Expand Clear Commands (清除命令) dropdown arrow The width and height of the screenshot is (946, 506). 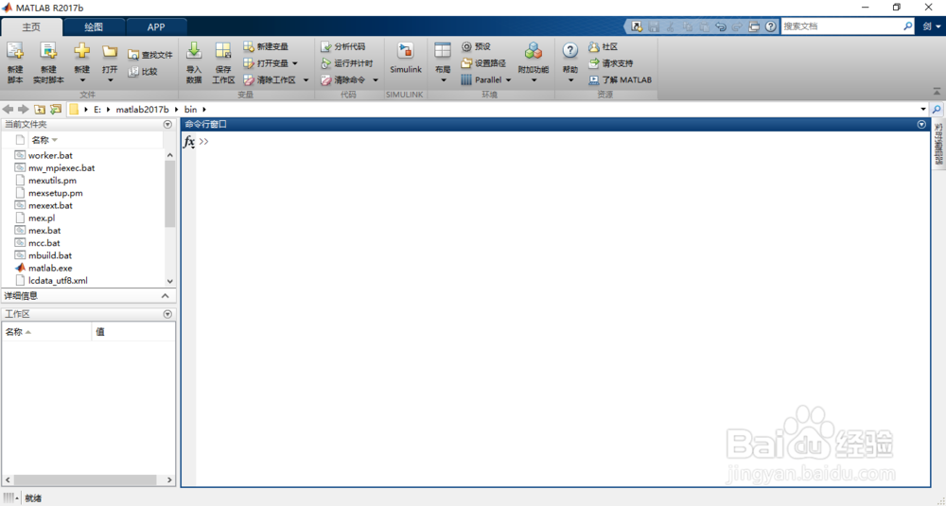376,80
